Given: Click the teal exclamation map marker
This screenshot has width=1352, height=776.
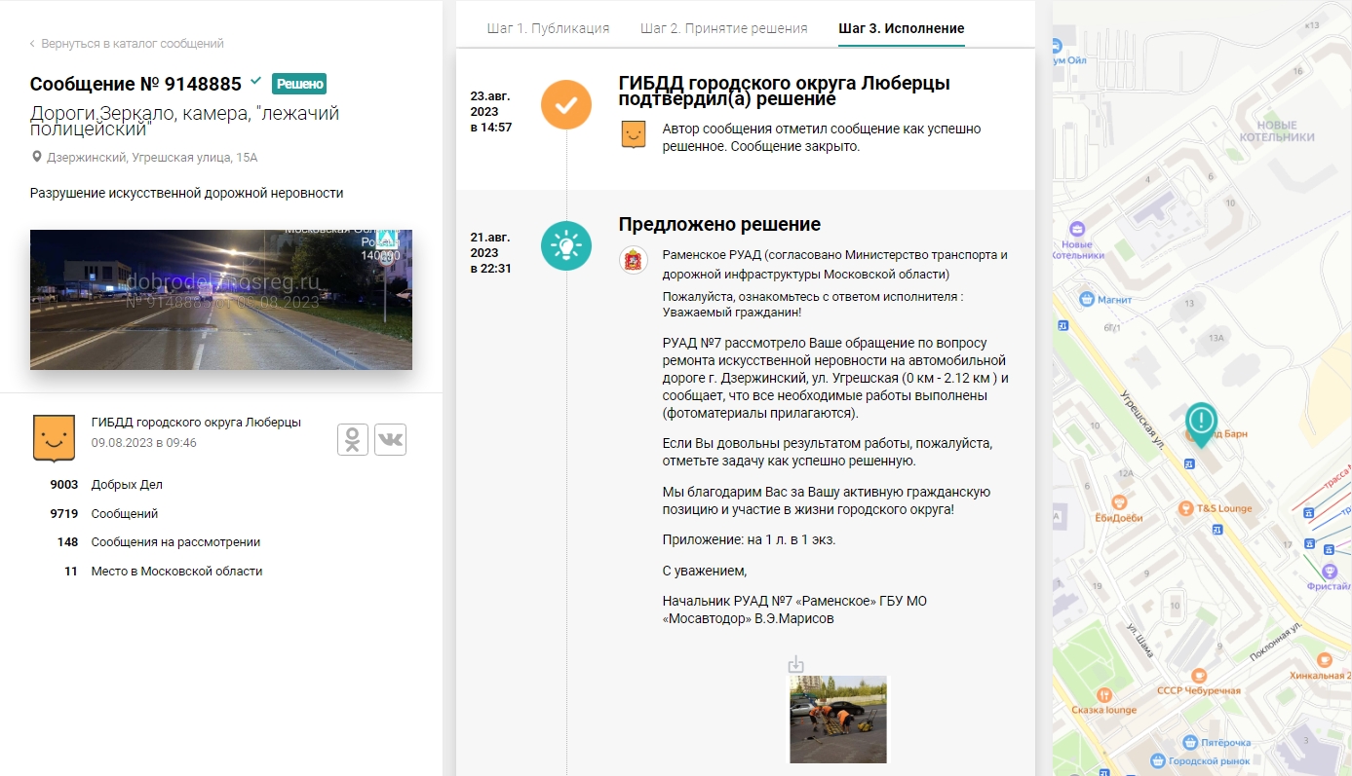Looking at the screenshot, I should [x=1201, y=424].
